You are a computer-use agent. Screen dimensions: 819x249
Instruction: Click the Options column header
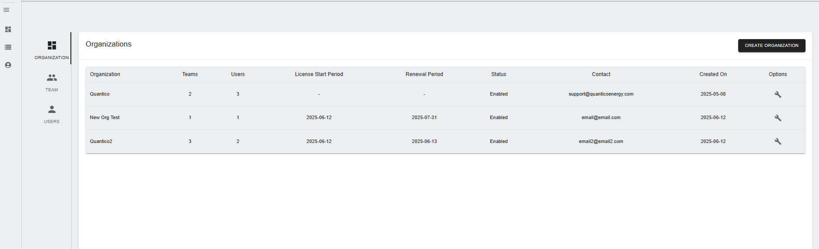point(778,74)
